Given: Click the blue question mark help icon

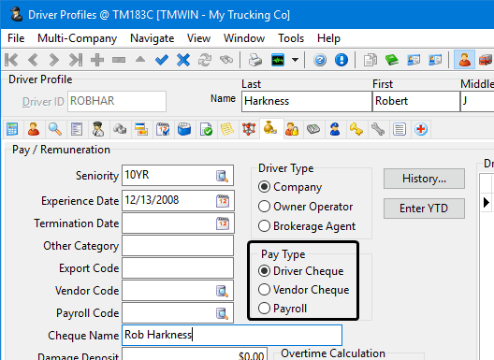Looking at the screenshot, I should 320,60.
